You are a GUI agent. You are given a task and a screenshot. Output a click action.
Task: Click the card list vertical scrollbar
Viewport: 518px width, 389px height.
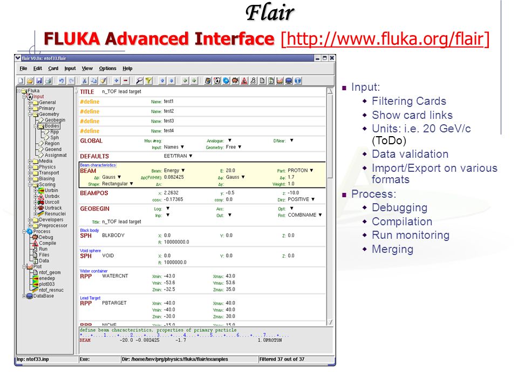pyautogui.click(x=330, y=207)
